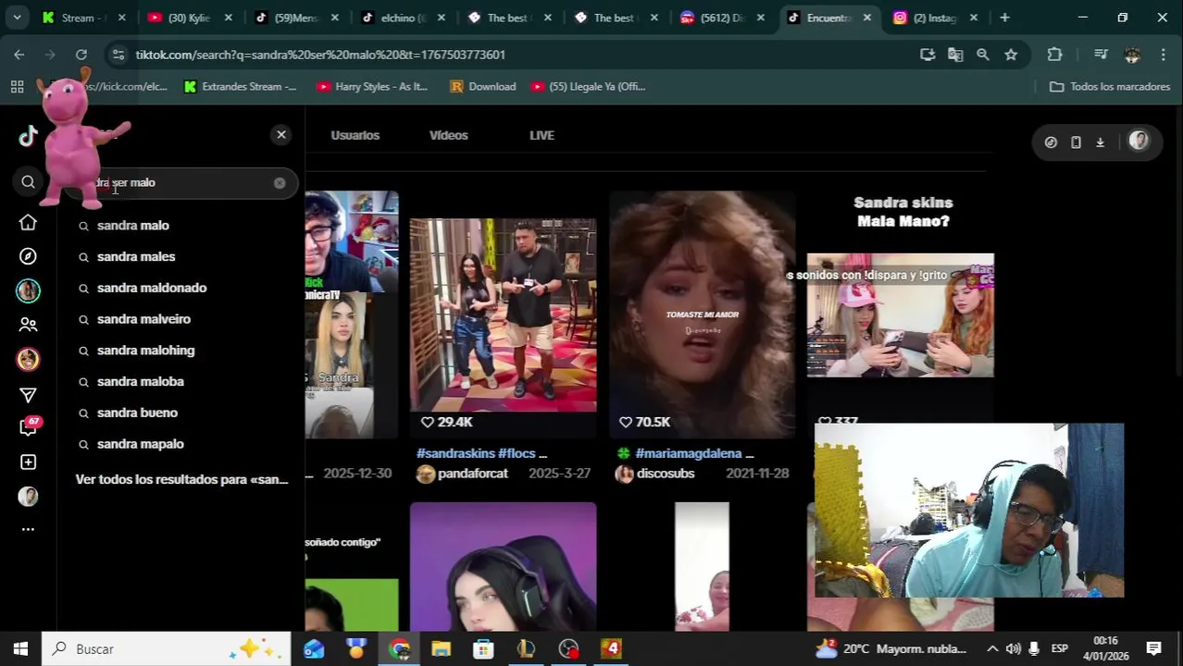Click the download desktop app icon

(1100, 142)
